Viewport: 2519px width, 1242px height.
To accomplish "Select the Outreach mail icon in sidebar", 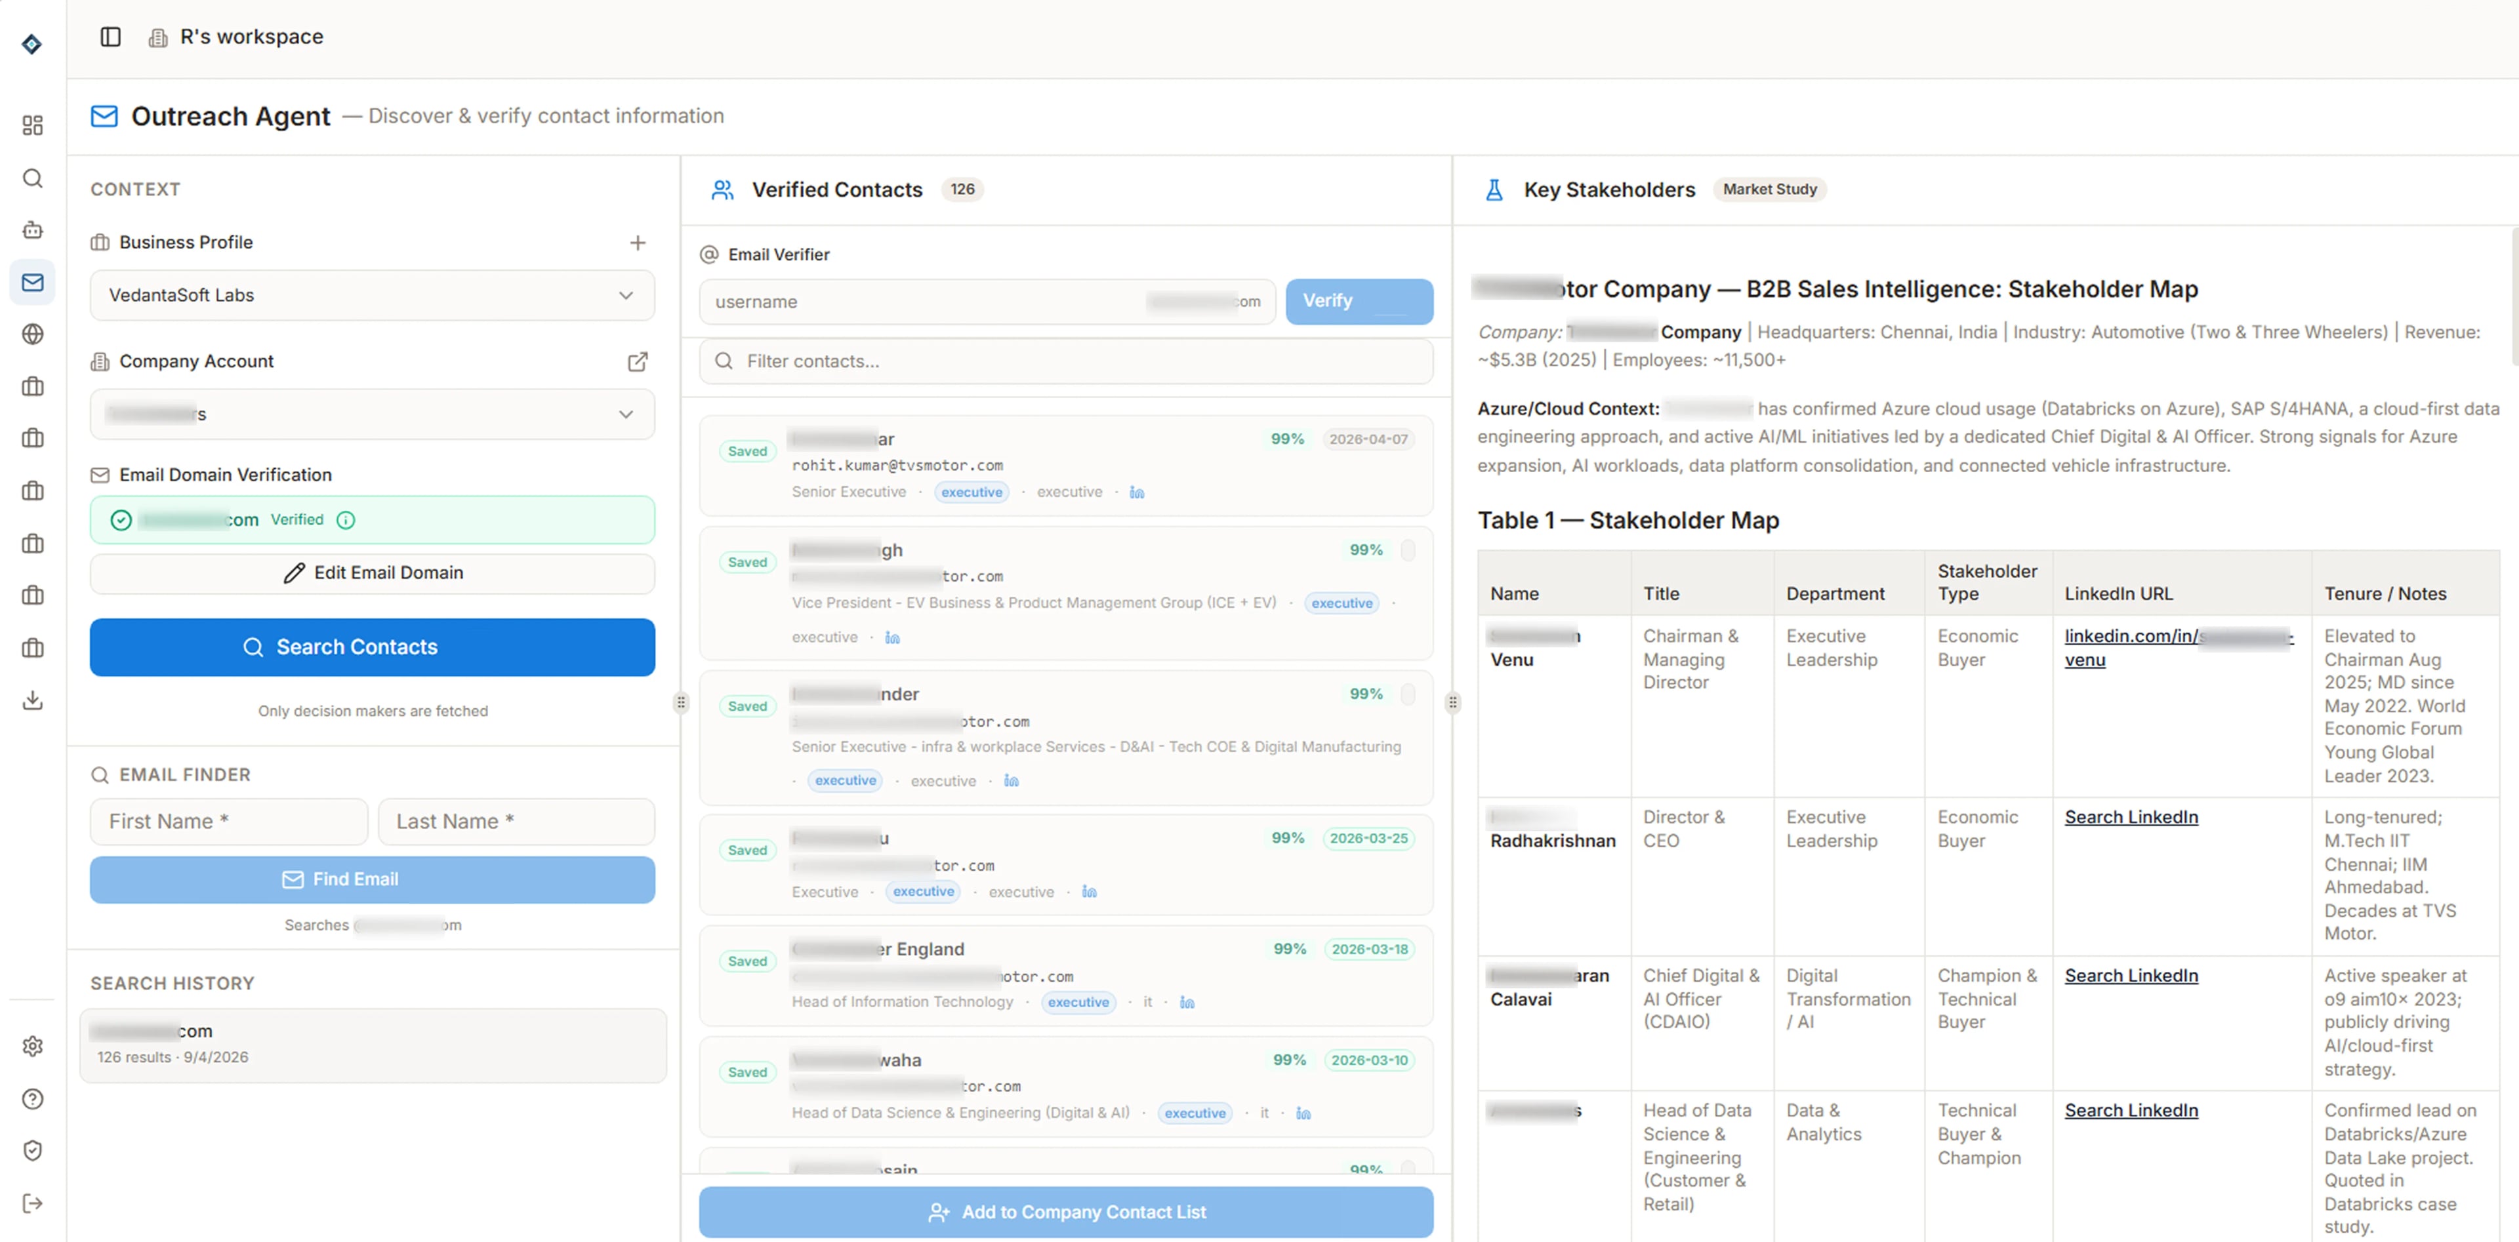I will (32, 283).
